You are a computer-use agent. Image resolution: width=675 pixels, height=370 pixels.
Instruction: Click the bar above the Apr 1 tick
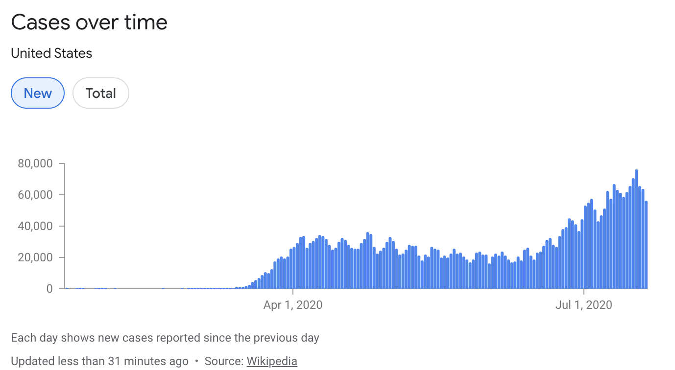[x=294, y=268]
